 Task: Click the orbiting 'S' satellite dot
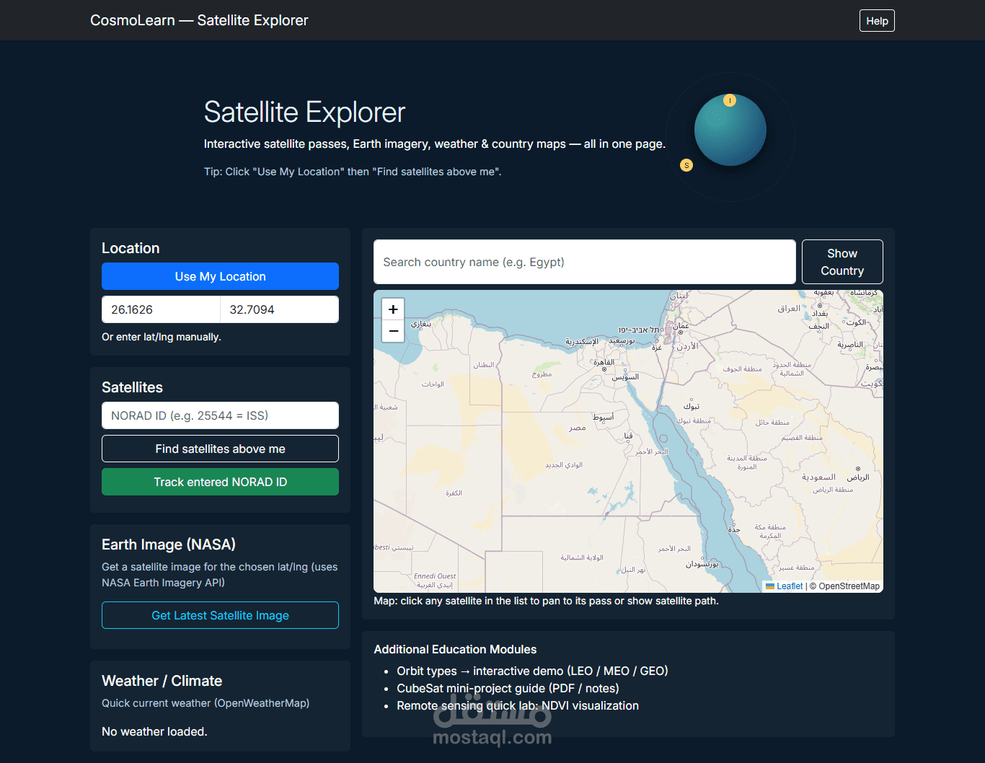click(x=686, y=165)
